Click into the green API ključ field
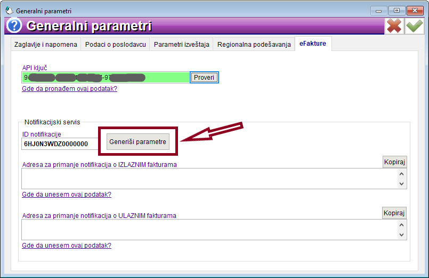The height and width of the screenshot is (278, 429). pyautogui.click(x=106, y=78)
